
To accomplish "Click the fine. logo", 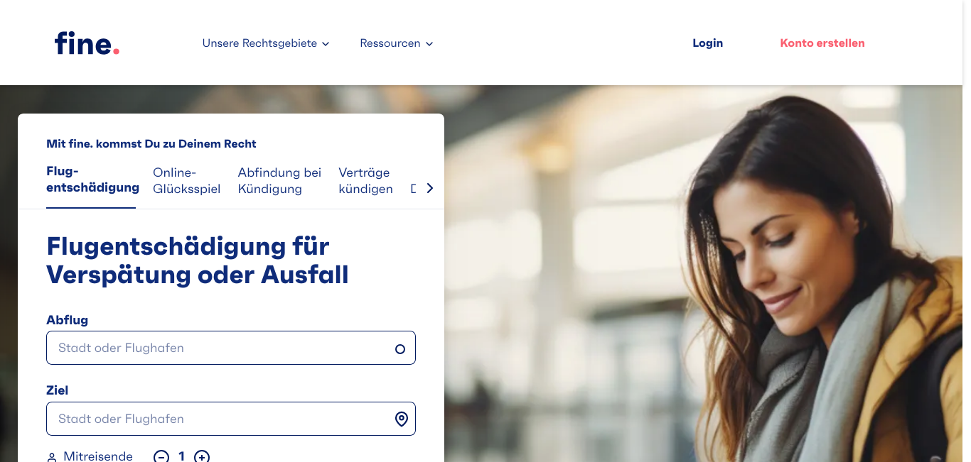I will point(87,43).
